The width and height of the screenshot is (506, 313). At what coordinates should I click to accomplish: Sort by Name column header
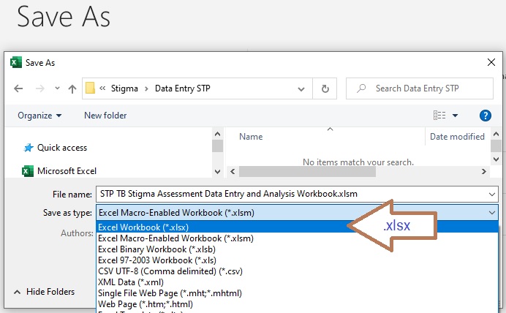tap(251, 137)
